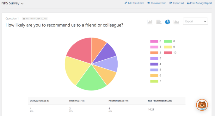This screenshot has width=215, height=116.
Task: Click the Print Survey Report link
Action: pos(200,3)
